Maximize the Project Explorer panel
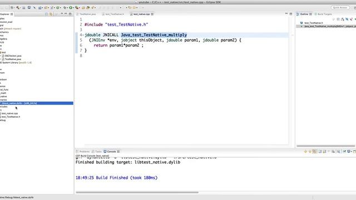This screenshot has height=200, width=356. [x=70, y=14]
